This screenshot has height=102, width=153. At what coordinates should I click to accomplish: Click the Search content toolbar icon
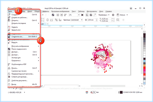[53, 15]
